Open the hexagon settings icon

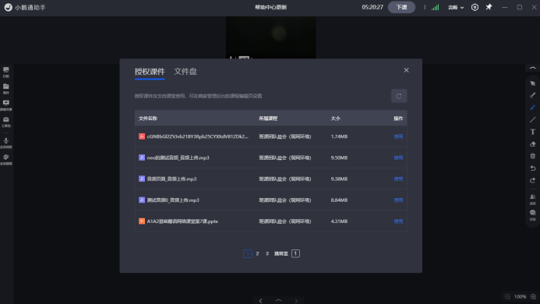click(475, 7)
